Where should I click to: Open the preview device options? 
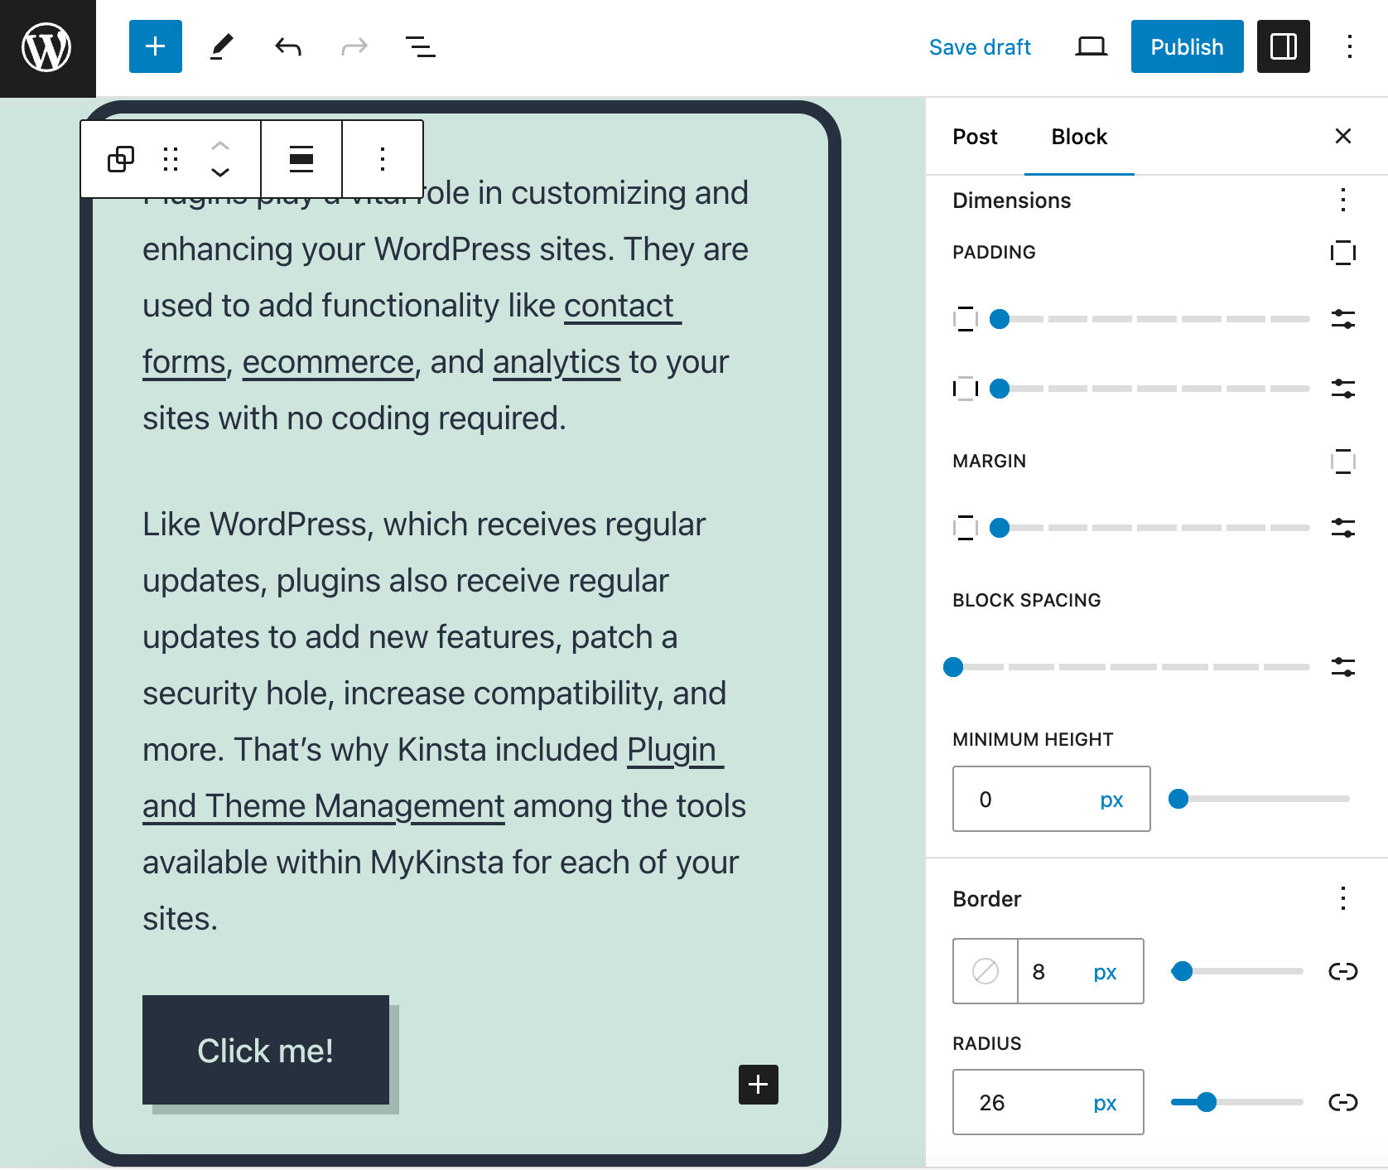(1090, 47)
